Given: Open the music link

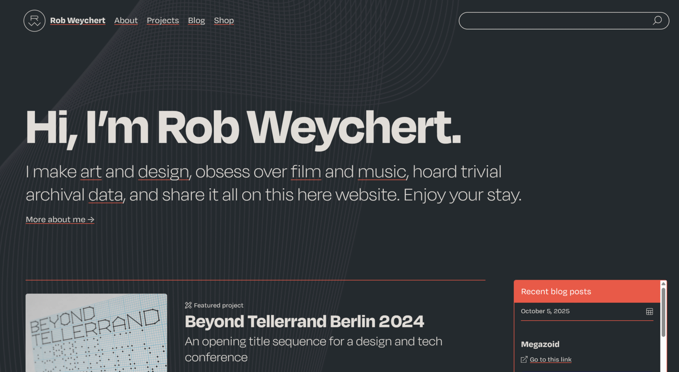Looking at the screenshot, I should click(x=382, y=171).
